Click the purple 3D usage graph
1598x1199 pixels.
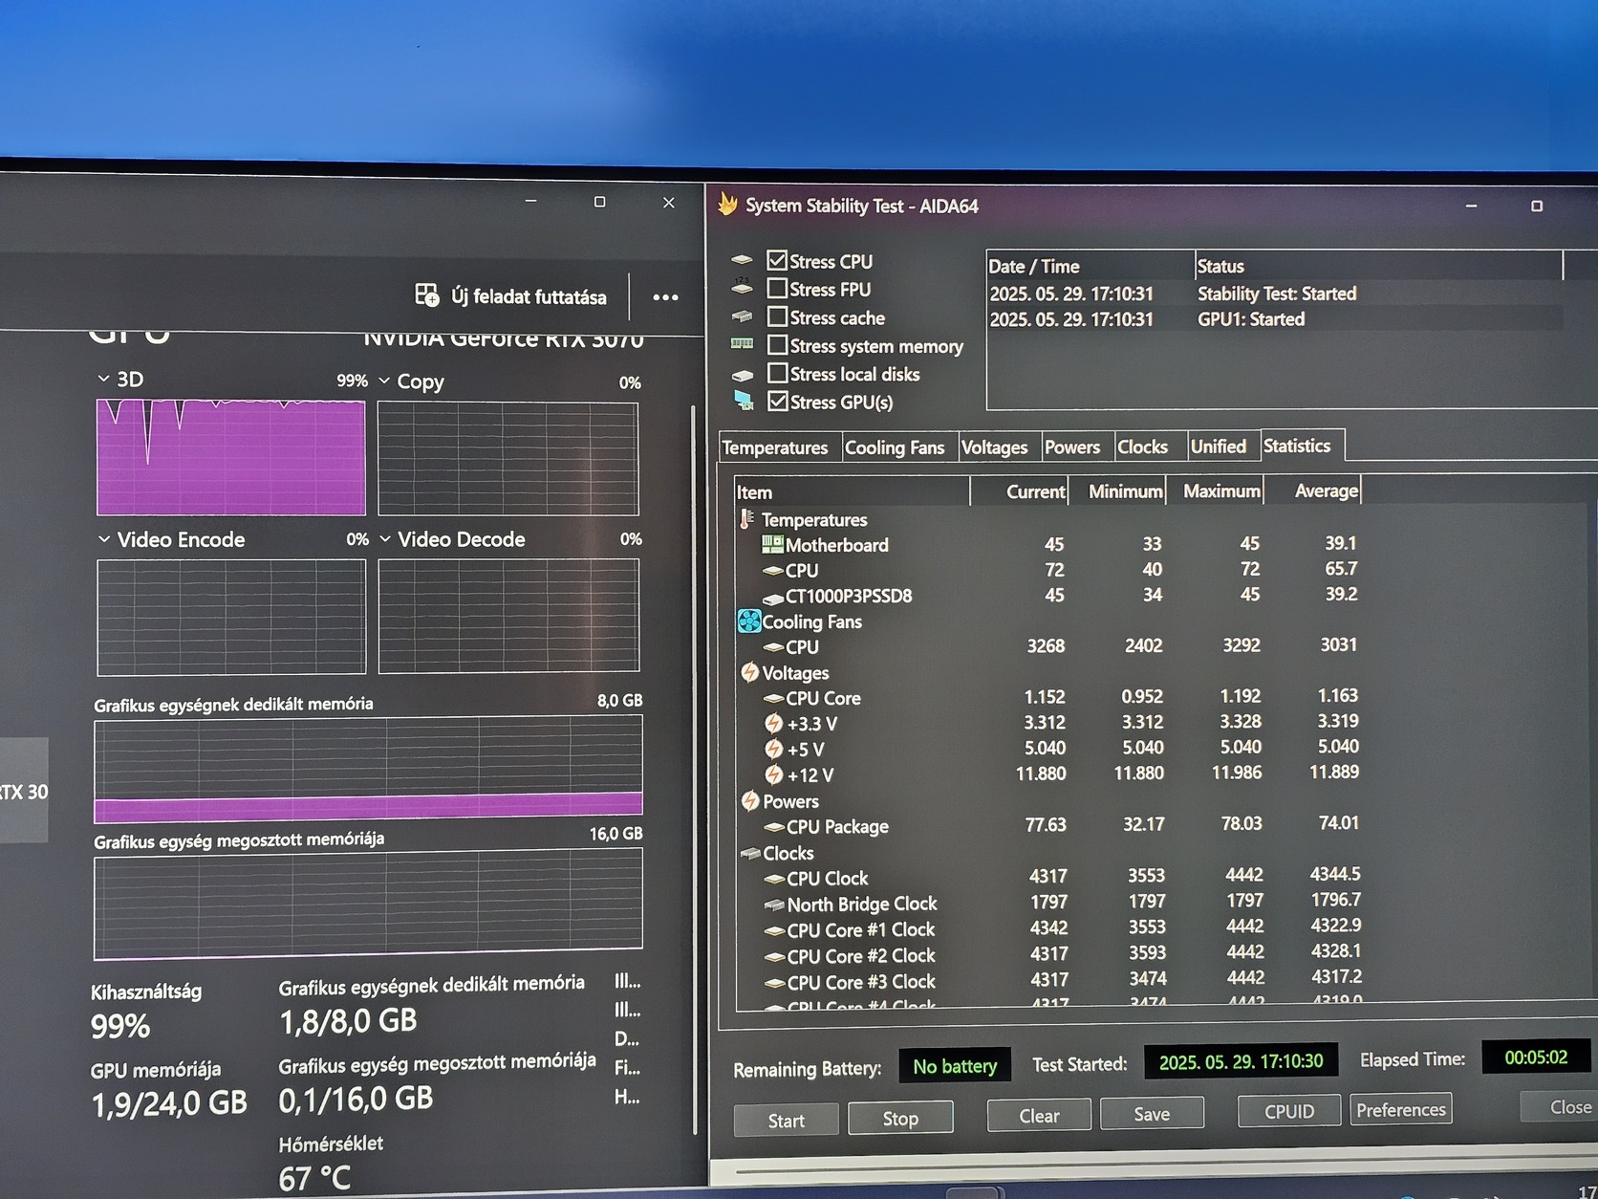[231, 458]
